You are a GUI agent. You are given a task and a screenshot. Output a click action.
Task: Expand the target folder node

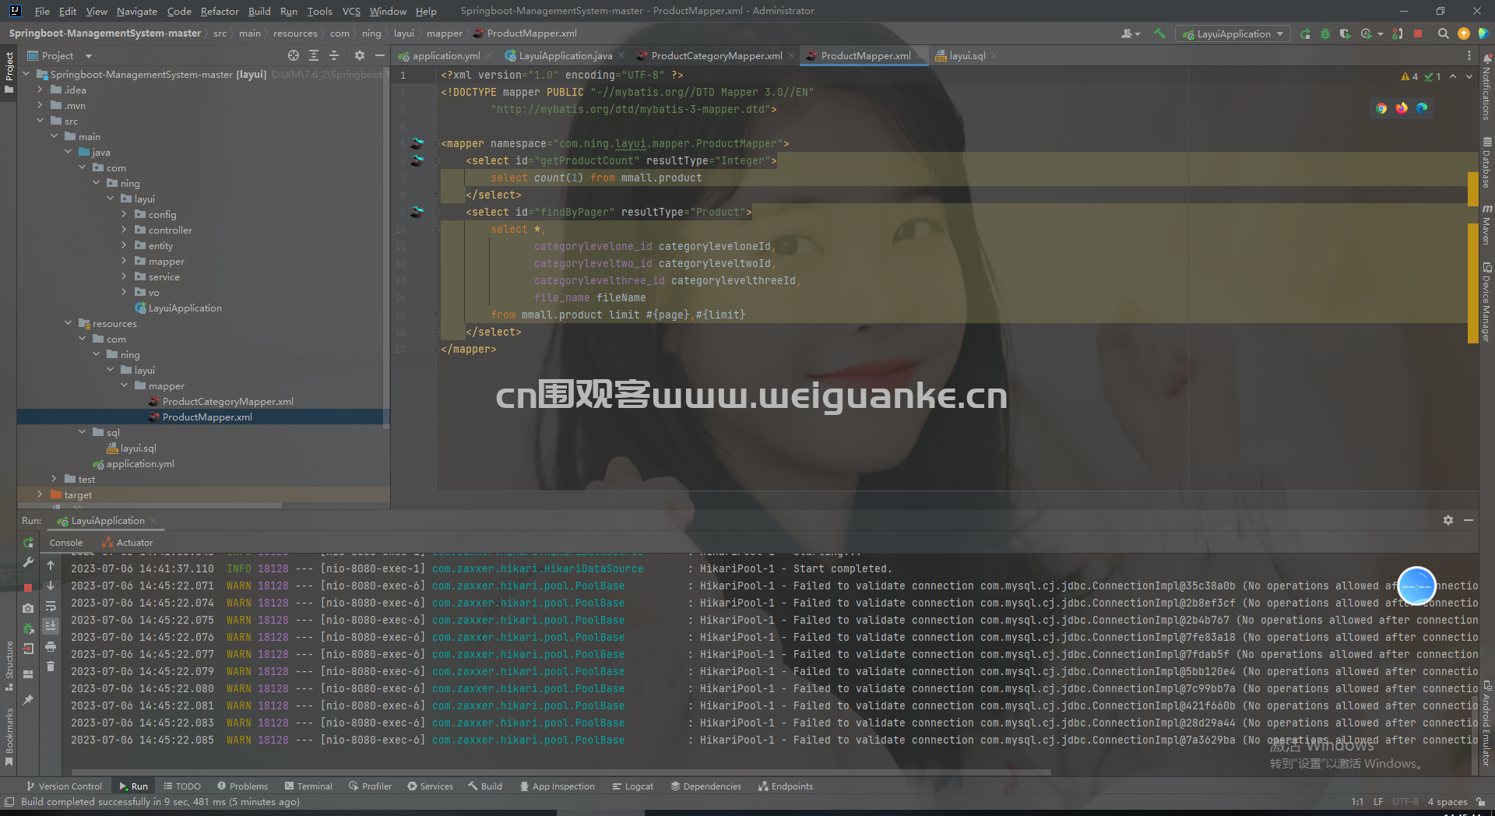coord(40,495)
